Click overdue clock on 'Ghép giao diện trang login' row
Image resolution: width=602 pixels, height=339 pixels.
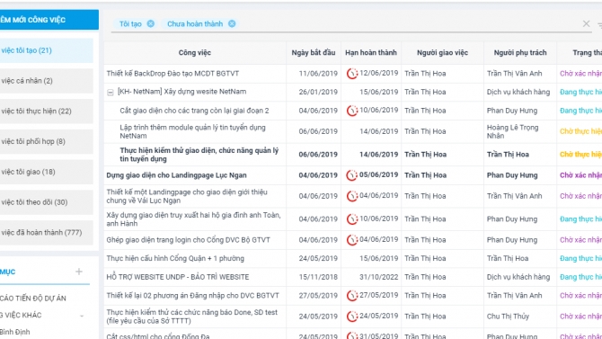click(x=351, y=240)
